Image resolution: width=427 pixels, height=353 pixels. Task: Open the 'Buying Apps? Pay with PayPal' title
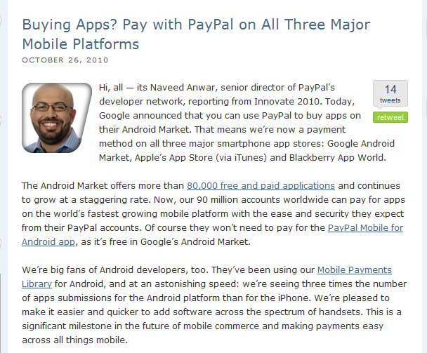[196, 26]
